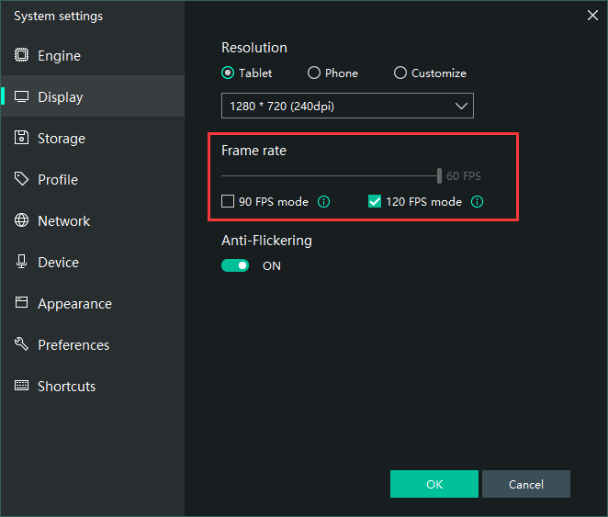Click the Network globe icon
The height and width of the screenshot is (517, 608).
click(x=21, y=220)
